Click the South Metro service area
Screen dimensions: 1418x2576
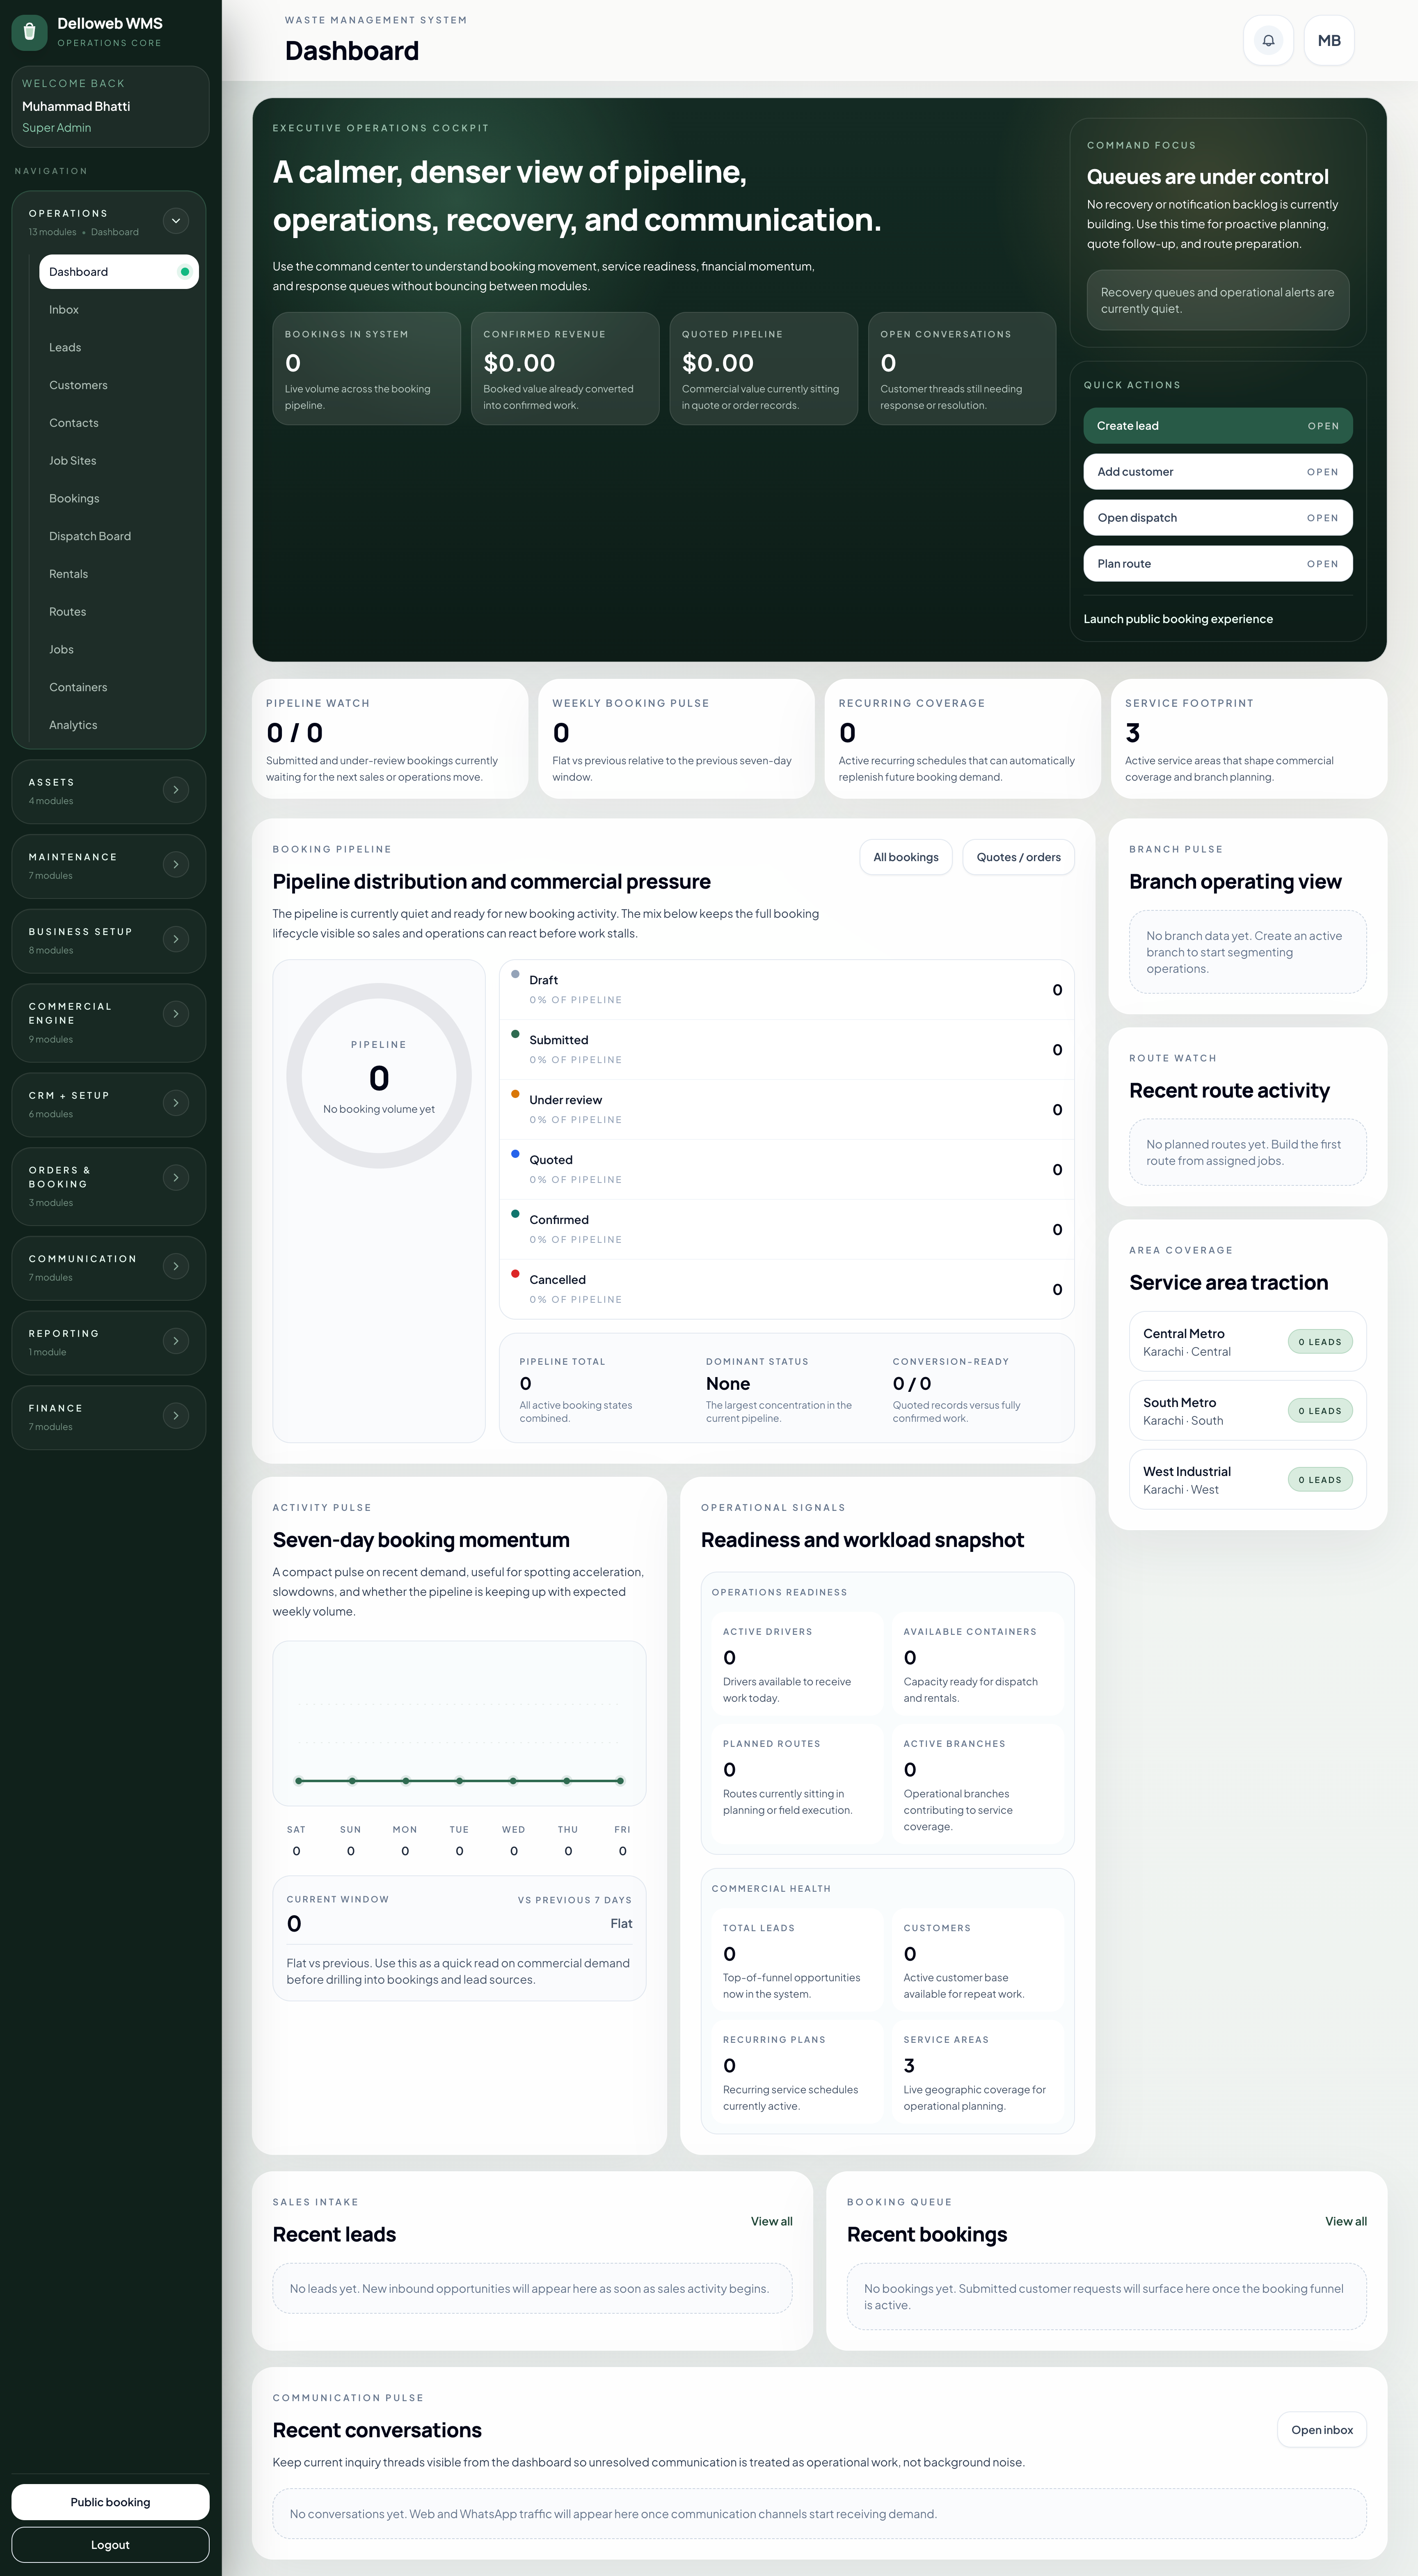pos(1247,1411)
